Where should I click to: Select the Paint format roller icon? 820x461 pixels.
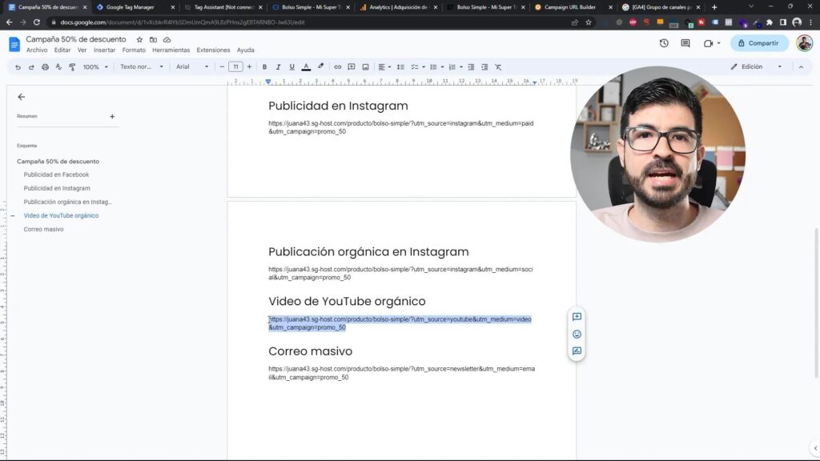[x=72, y=67]
